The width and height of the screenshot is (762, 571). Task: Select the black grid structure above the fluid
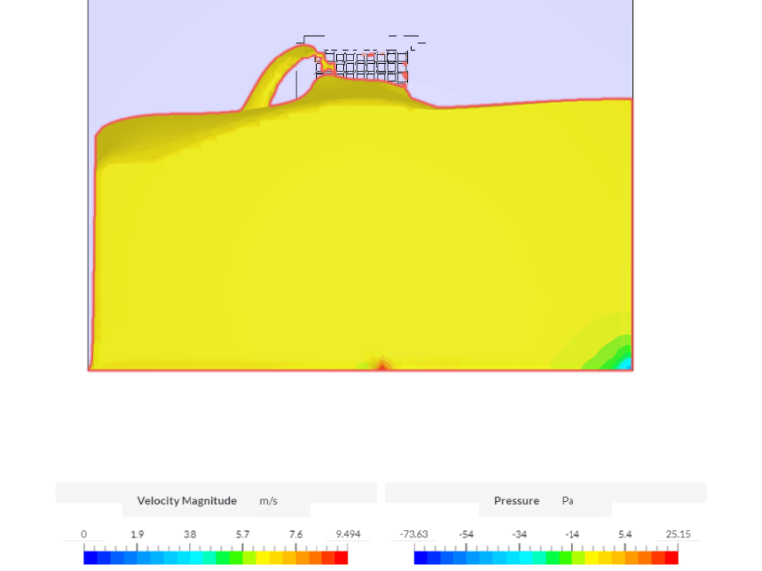[x=362, y=64]
